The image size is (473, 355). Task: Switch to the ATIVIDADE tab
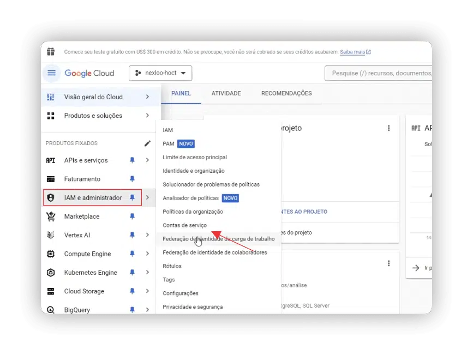tap(226, 93)
